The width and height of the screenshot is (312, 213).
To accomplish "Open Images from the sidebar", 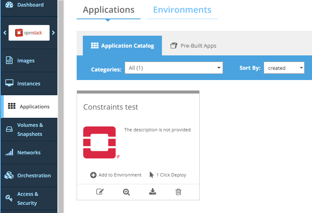I will [26, 61].
